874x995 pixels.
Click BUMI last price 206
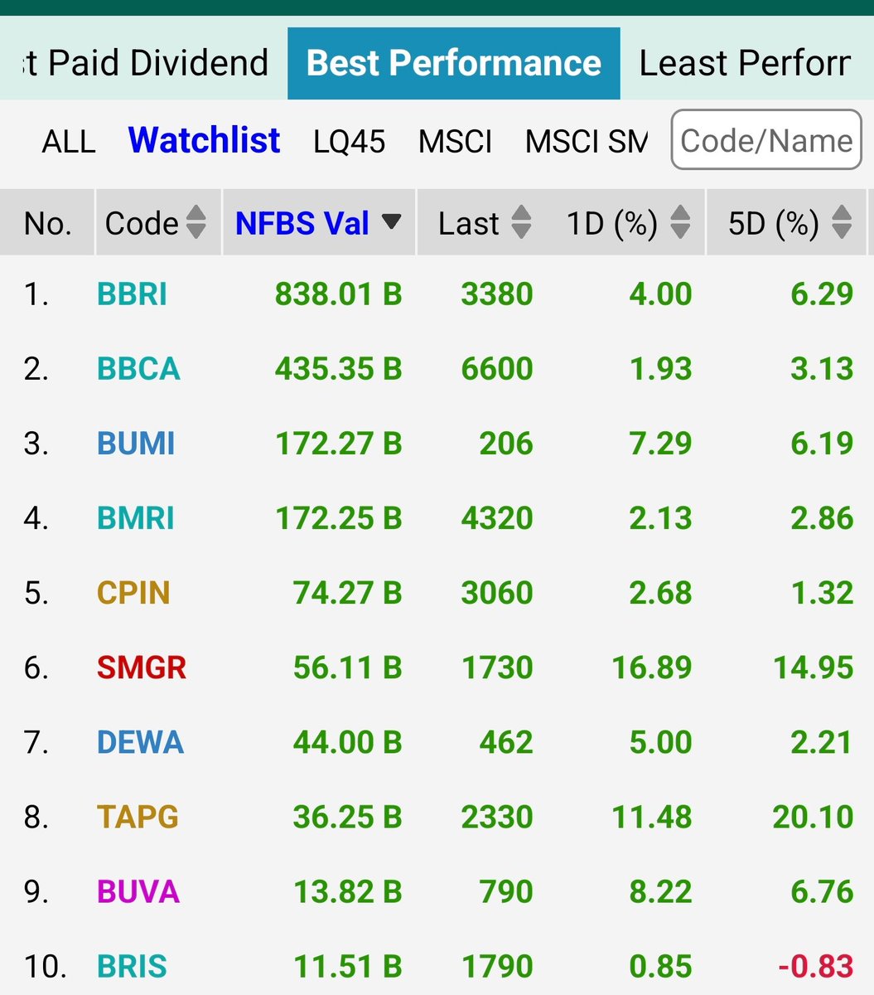506,444
